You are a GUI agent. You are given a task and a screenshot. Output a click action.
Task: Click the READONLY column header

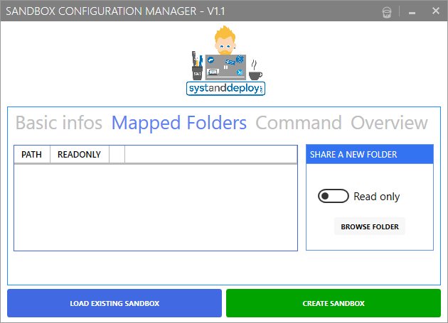[79, 154]
